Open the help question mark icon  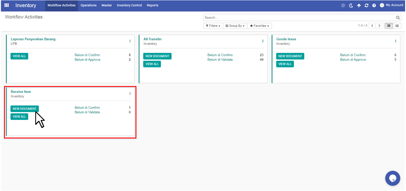click(x=374, y=5)
